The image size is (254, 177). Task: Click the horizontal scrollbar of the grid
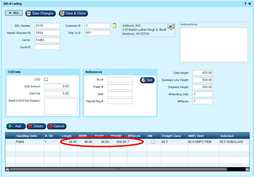tap(118, 169)
